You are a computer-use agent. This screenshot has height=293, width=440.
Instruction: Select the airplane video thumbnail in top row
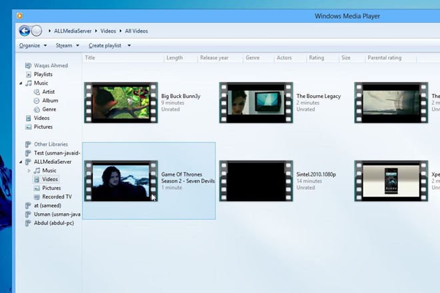point(391,103)
